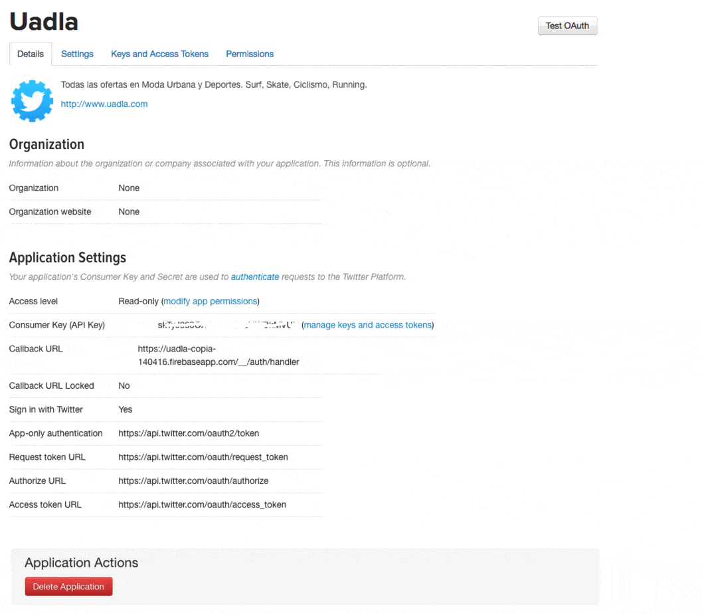Open the Keys and Access Tokens tab

click(x=159, y=54)
